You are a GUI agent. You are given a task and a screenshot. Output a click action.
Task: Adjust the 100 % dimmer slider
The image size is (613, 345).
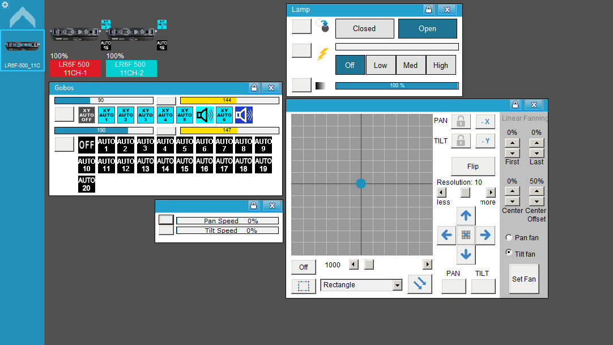(x=397, y=86)
